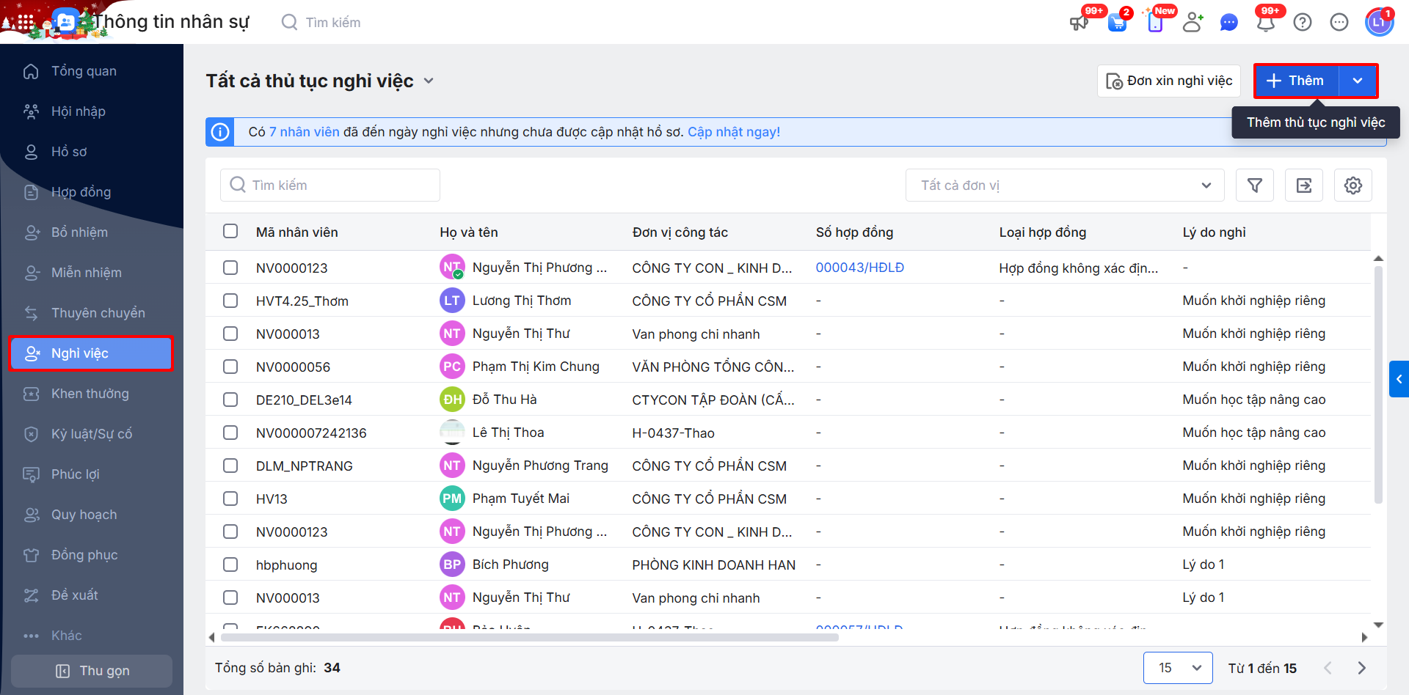Open Khen thưởng sidebar menu
The height and width of the screenshot is (695, 1409).
pos(90,394)
